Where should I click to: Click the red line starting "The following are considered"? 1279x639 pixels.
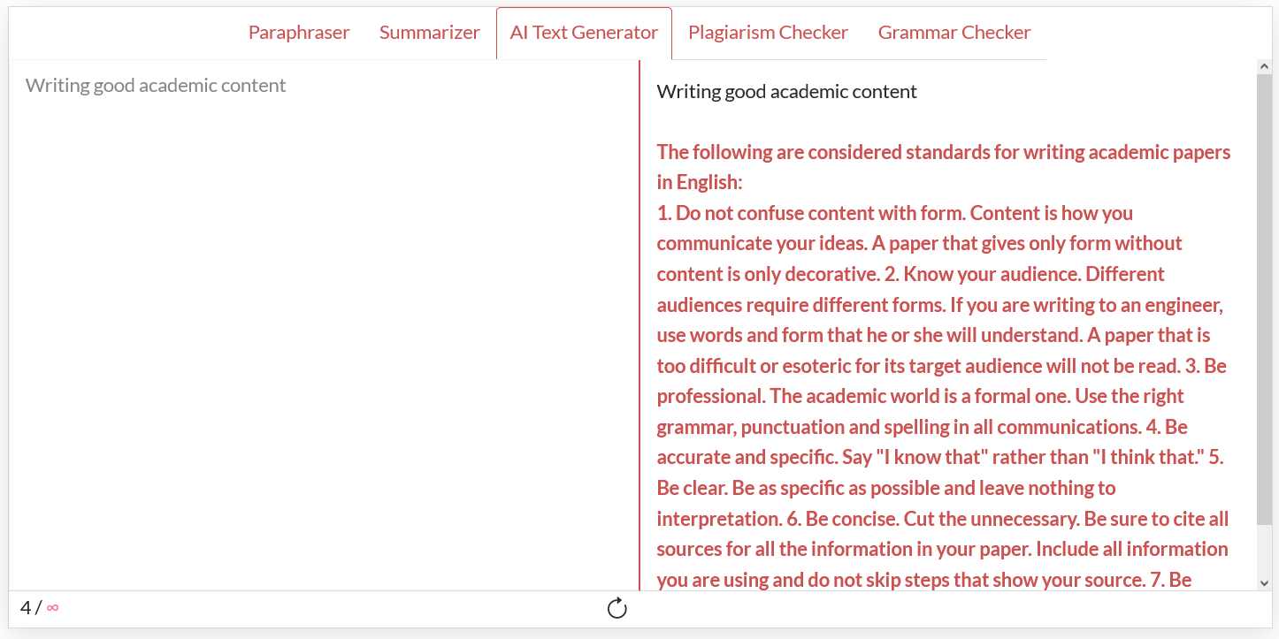[943, 152]
